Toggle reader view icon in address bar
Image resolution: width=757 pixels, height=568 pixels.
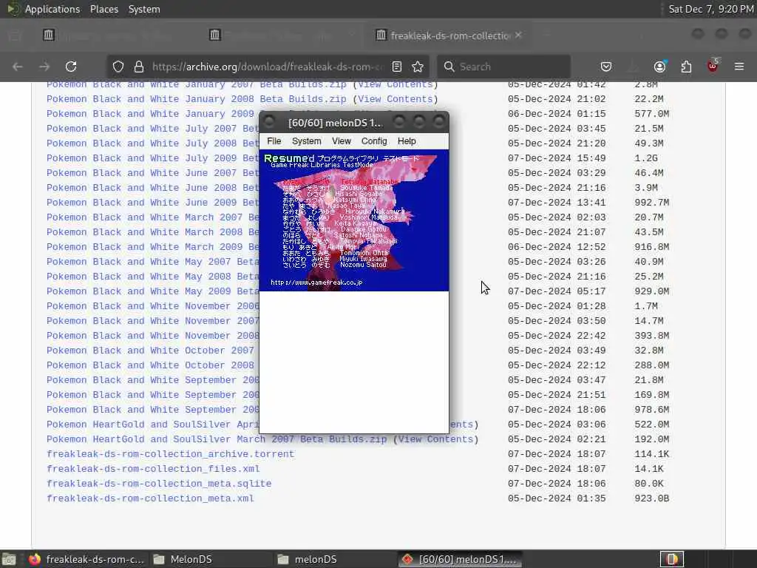click(x=397, y=67)
